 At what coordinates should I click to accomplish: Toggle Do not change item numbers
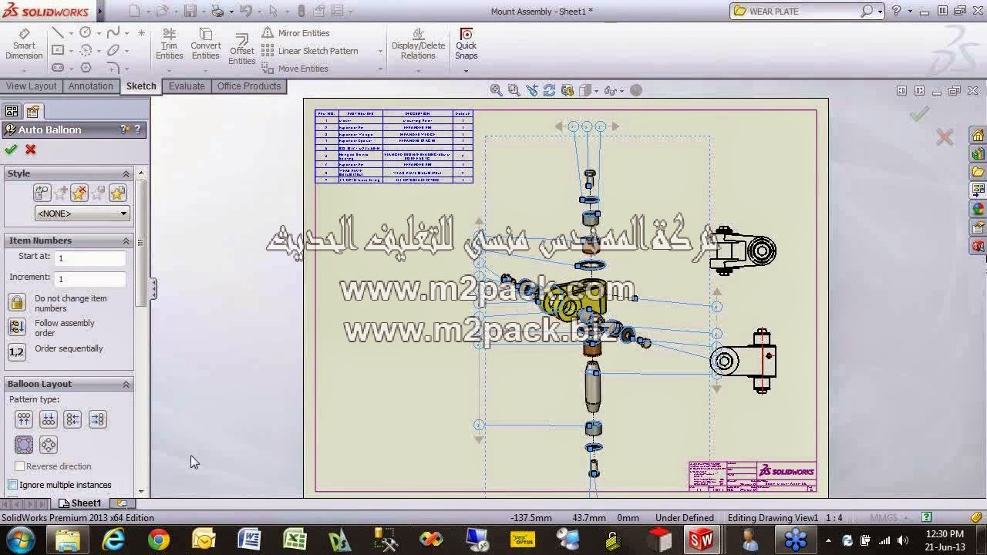pyautogui.click(x=17, y=303)
